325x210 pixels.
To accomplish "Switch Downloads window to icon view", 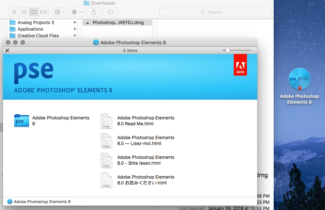I will coord(14,12).
